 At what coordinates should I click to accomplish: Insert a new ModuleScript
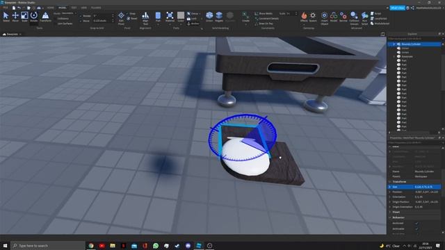pos(380,24)
